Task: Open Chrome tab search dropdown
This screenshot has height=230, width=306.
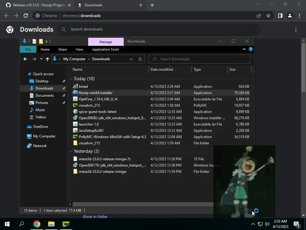Action: coord(258,4)
